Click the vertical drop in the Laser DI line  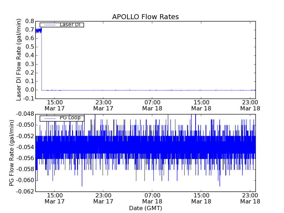42,60
